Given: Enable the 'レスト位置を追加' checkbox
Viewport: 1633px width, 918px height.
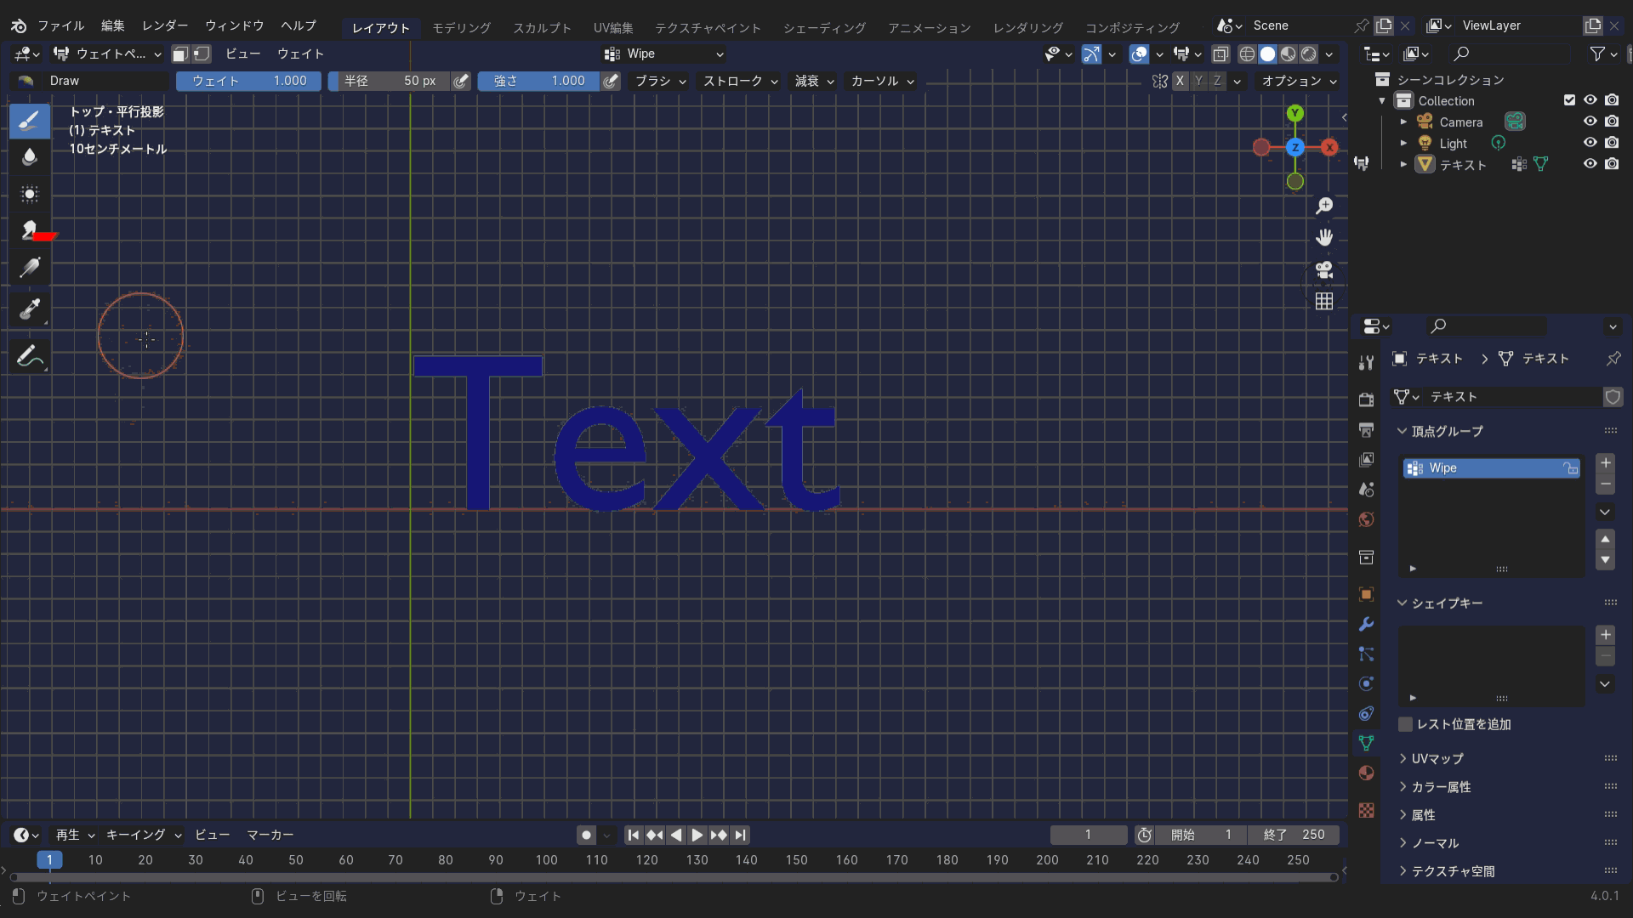Looking at the screenshot, I should coord(1406,724).
